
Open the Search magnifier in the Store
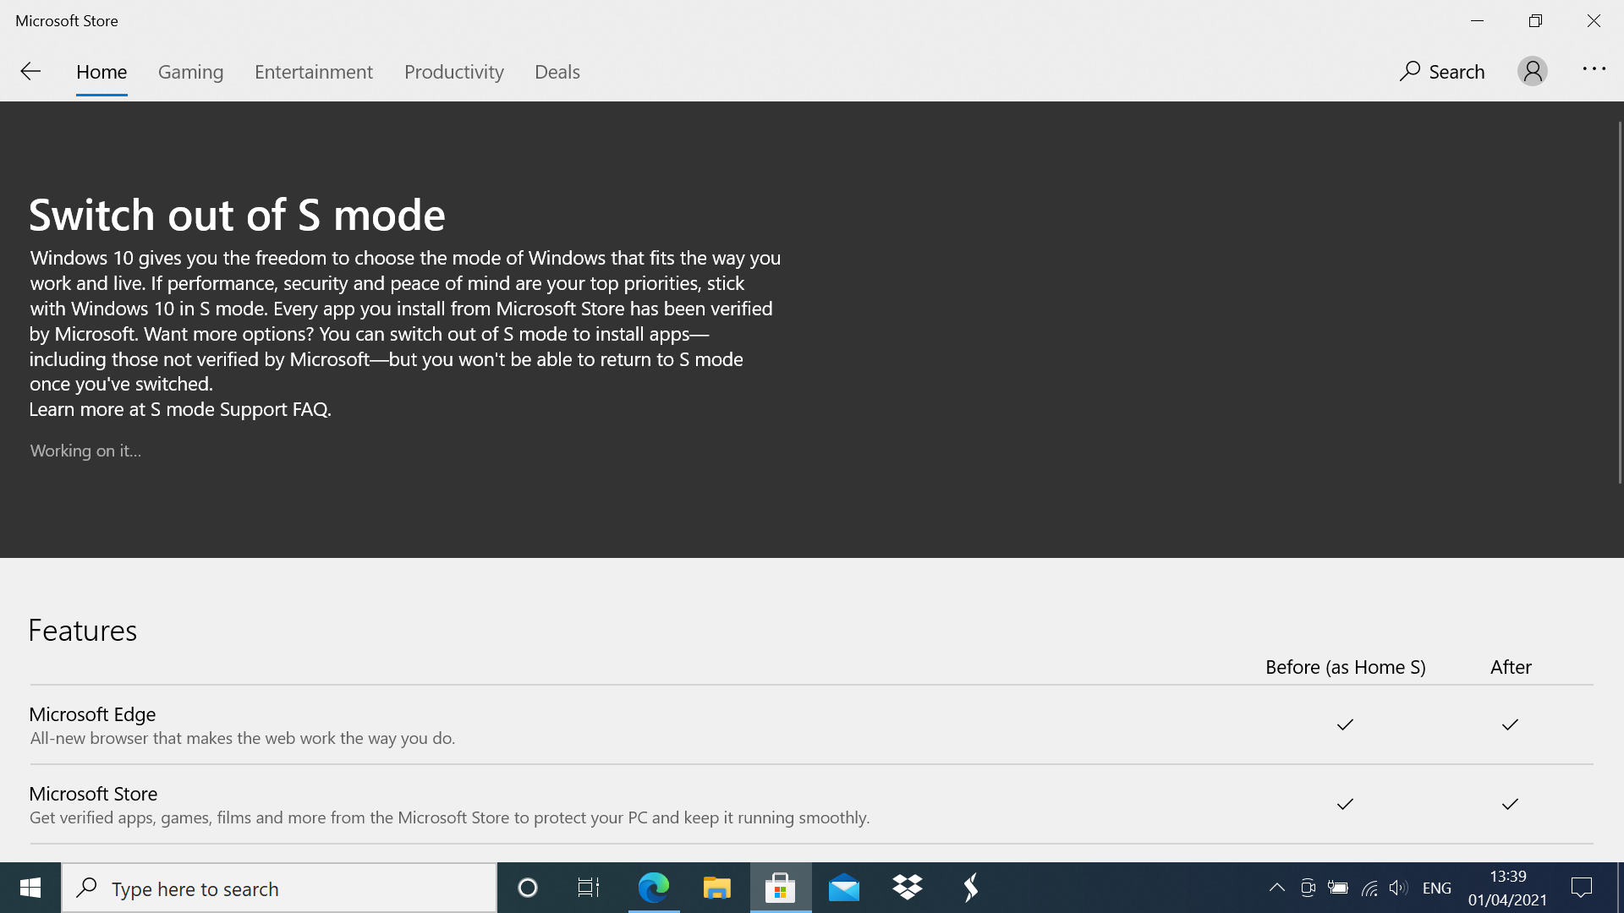point(1442,72)
